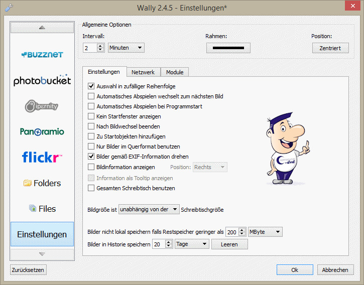The width and height of the screenshot is (364, 285).
Task: Open the MByte unit dropdown
Action: pyautogui.click(x=265, y=232)
